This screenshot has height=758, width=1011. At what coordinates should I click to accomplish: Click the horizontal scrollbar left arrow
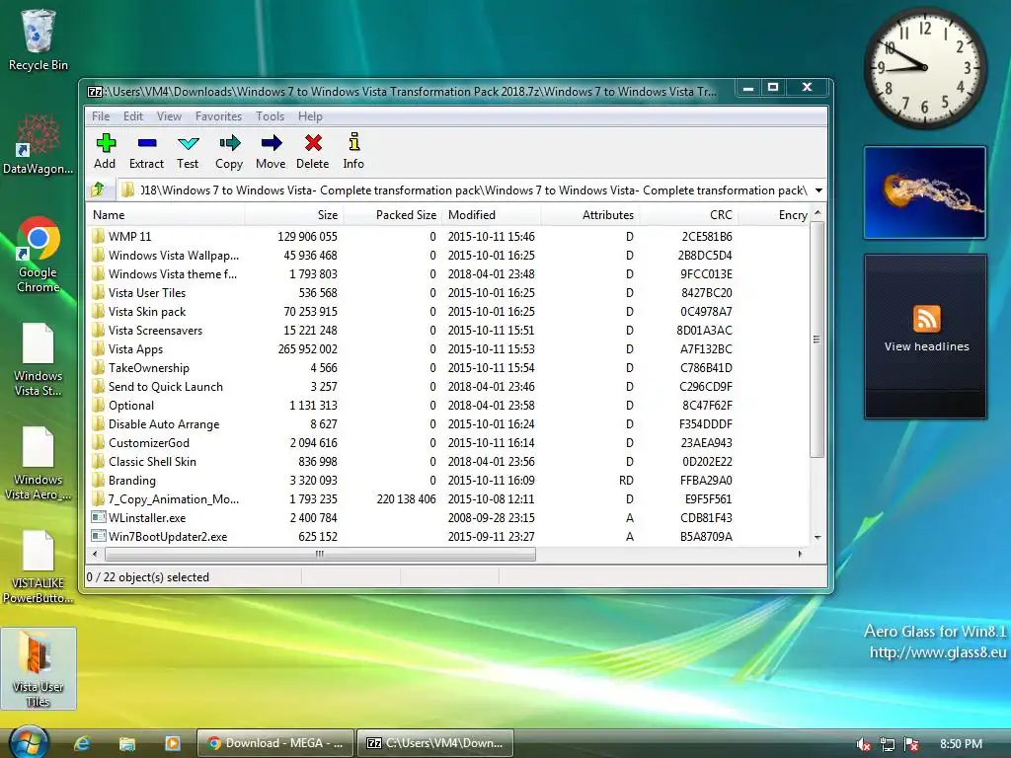pos(95,554)
